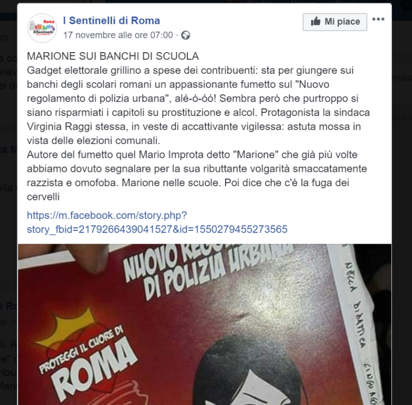Like the page with Mi piace button
412x405 pixels.
tap(335, 22)
